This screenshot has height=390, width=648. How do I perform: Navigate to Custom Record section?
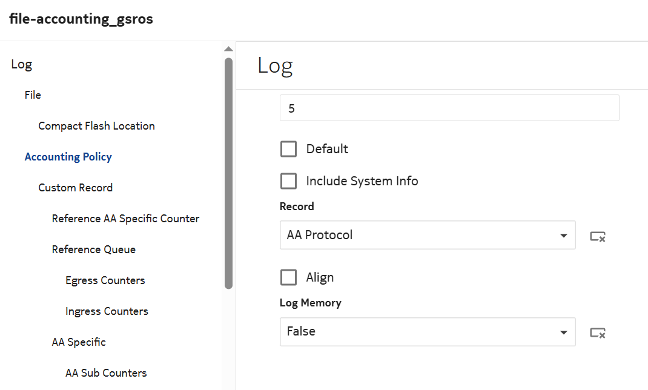[x=75, y=188]
